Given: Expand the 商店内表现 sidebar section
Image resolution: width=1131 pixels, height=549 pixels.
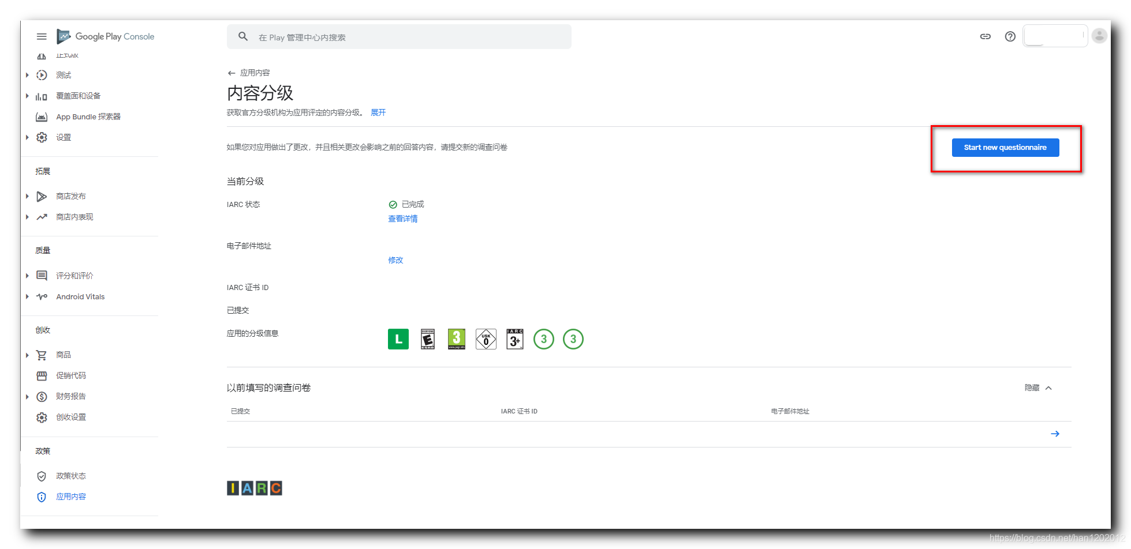Looking at the screenshot, I should [x=27, y=217].
